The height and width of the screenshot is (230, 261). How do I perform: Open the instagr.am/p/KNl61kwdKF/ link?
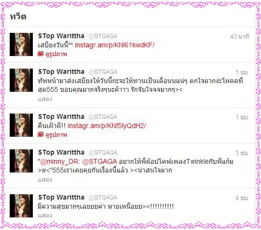point(115,45)
